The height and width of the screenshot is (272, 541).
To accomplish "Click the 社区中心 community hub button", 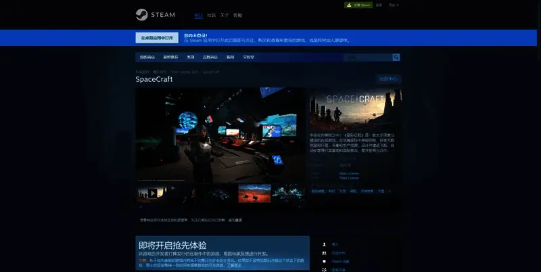I will [x=388, y=79].
